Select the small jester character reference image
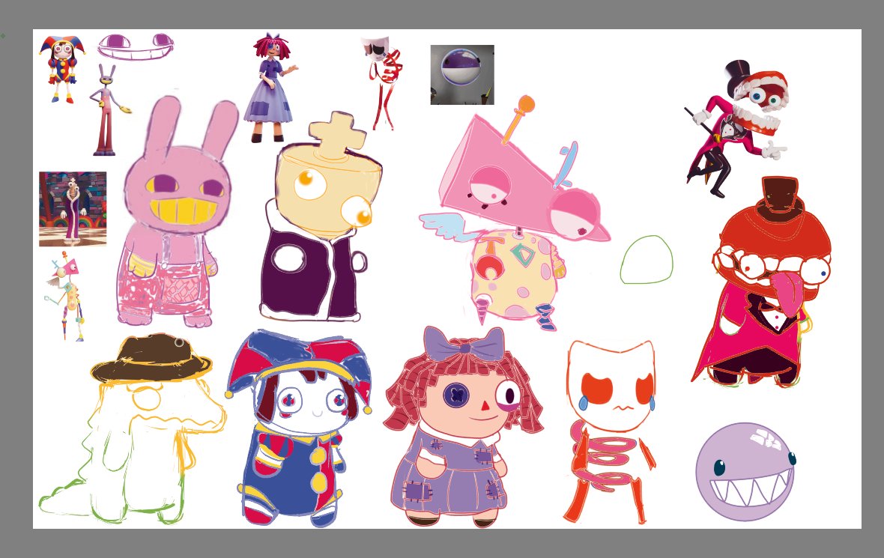Screen dimensions: 884x558 [62, 70]
